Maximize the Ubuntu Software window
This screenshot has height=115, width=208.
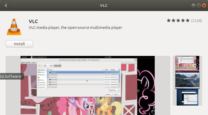tap(199, 6)
